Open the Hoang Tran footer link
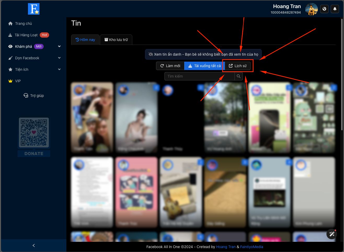 point(226,247)
